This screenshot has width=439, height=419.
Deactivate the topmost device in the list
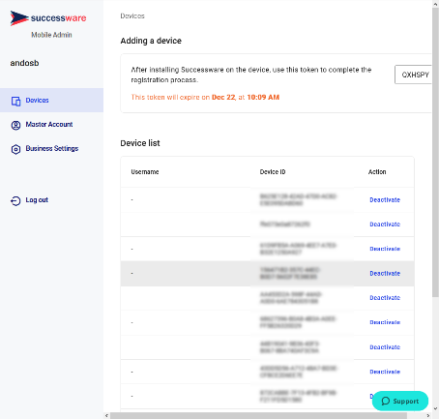point(385,199)
